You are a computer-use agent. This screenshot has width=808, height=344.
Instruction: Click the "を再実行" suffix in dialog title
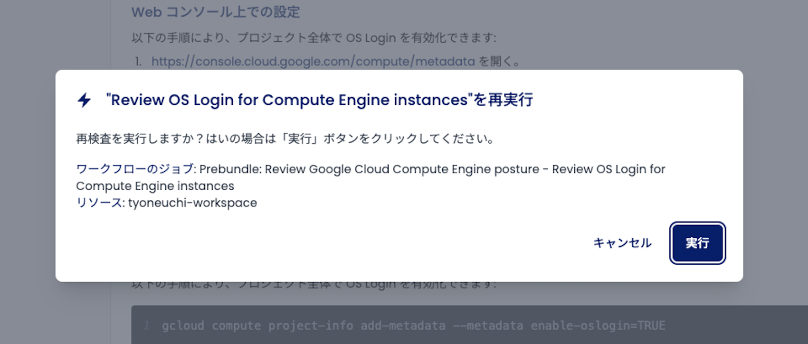point(503,100)
